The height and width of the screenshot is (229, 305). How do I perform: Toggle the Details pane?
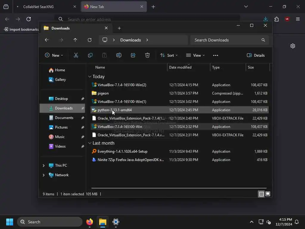coord(256,55)
